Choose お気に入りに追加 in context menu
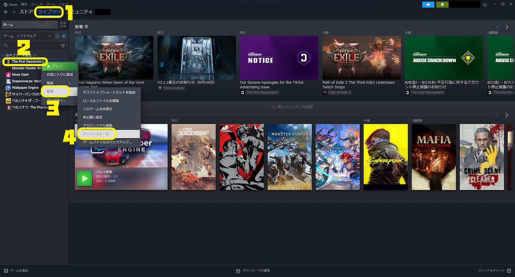This screenshot has height=277, width=515. coord(60,74)
